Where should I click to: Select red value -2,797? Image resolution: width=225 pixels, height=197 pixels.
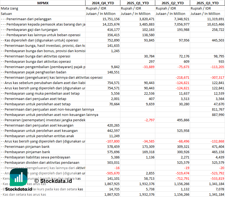point(149,120)
